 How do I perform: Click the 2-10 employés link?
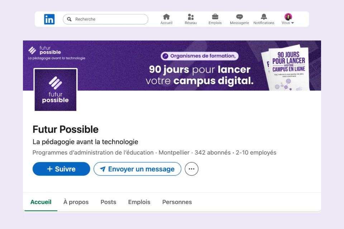(256, 153)
